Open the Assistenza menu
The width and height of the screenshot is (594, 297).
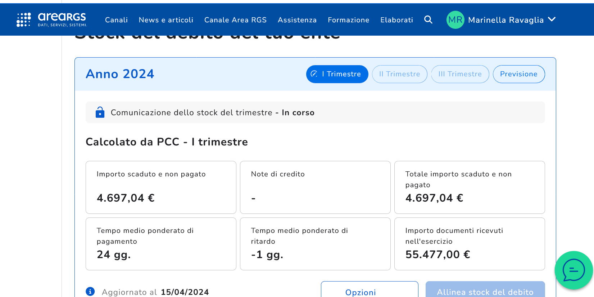(x=297, y=20)
